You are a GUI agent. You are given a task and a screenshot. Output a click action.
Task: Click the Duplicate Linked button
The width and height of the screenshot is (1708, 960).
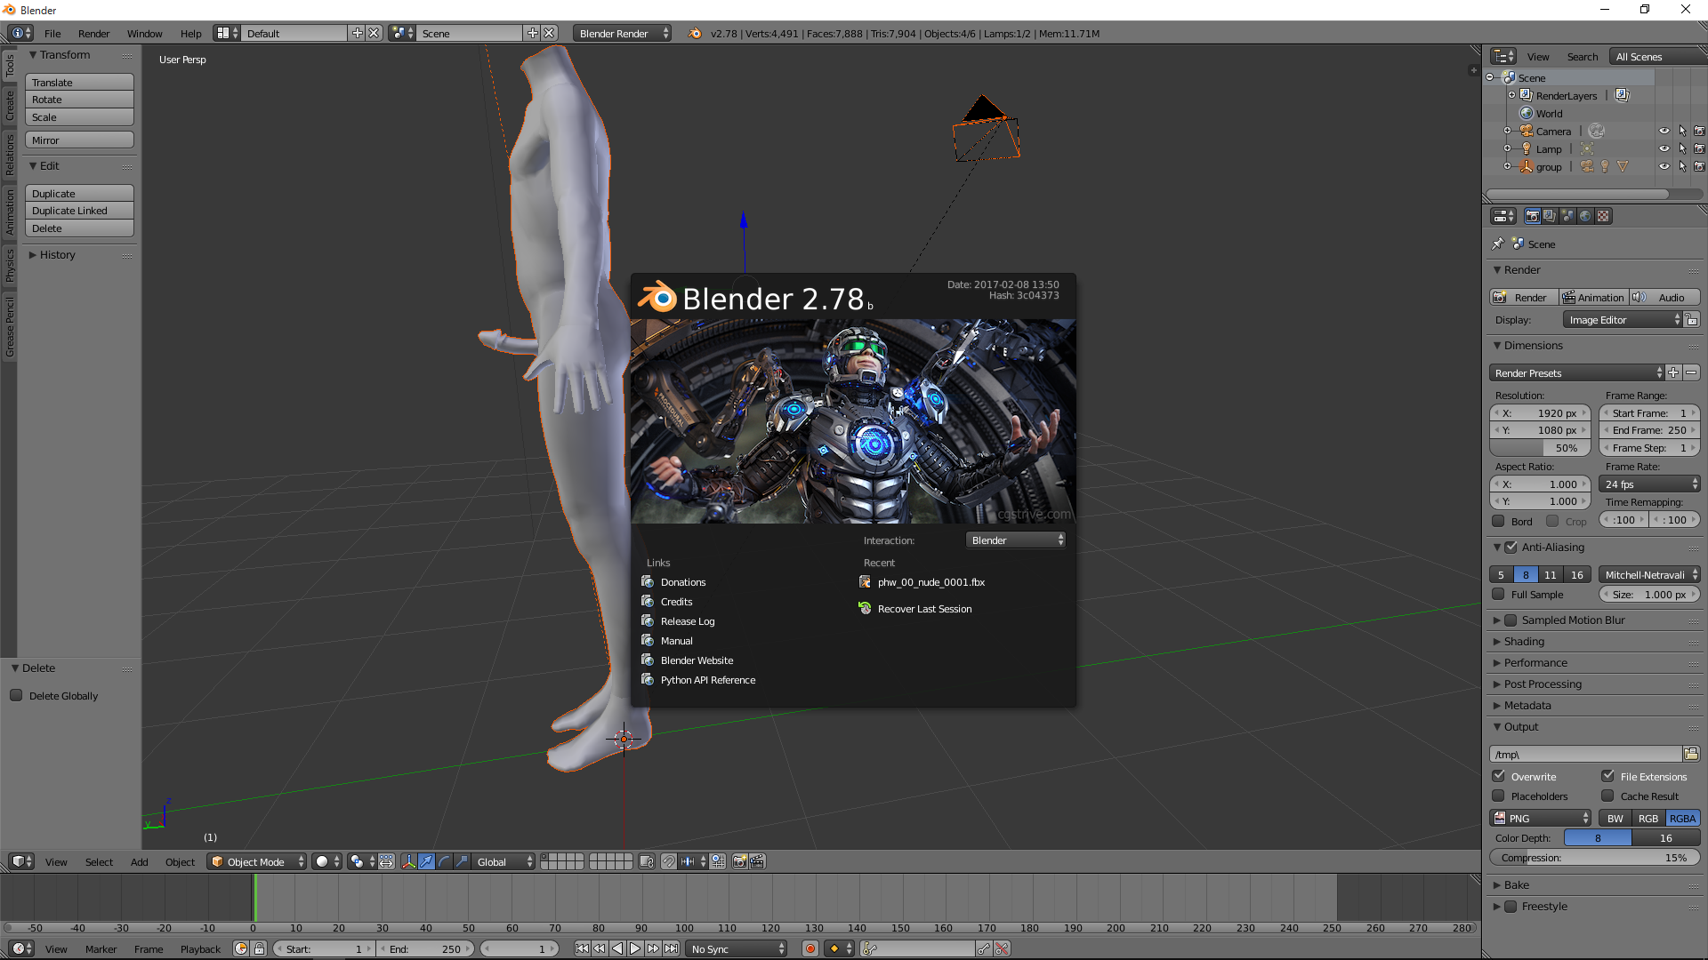(x=79, y=211)
